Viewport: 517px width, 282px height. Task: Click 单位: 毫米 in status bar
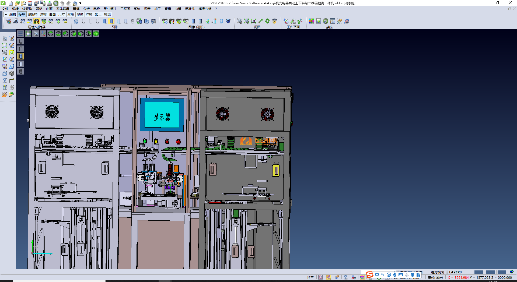tap(435, 277)
